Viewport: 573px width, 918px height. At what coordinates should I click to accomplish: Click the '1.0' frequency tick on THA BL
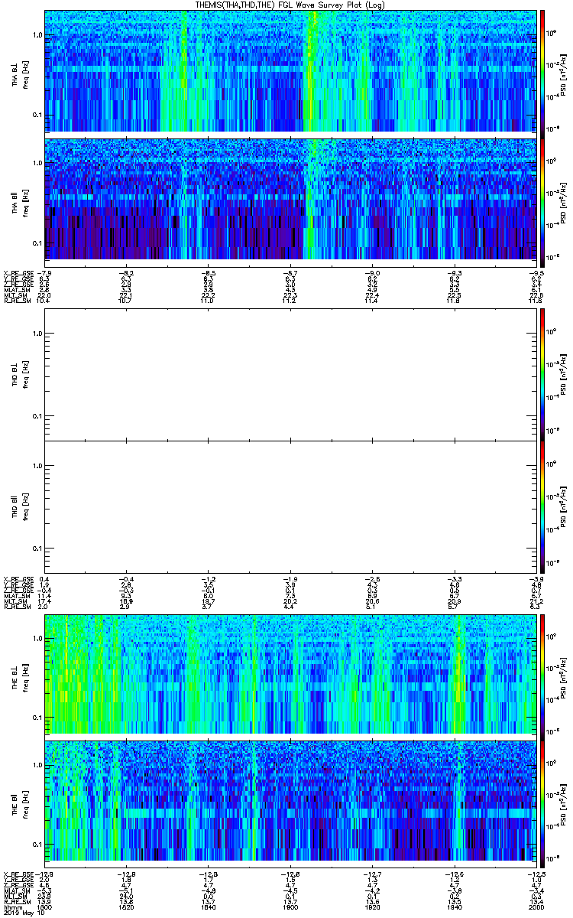pyautogui.click(x=37, y=35)
